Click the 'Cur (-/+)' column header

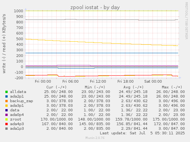tap(57, 87)
